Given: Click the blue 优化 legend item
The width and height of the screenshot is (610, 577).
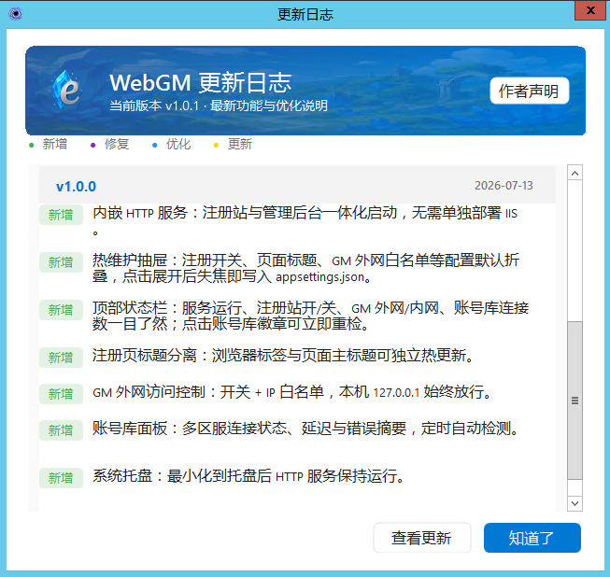Looking at the screenshot, I should coord(172,144).
